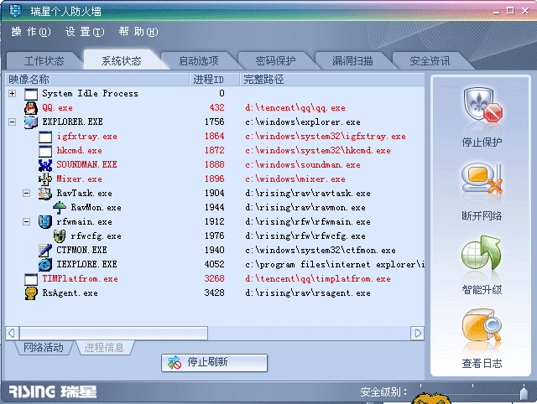Click the SOUNDMAN.EXE process icon
The image size is (537, 404).
click(45, 165)
